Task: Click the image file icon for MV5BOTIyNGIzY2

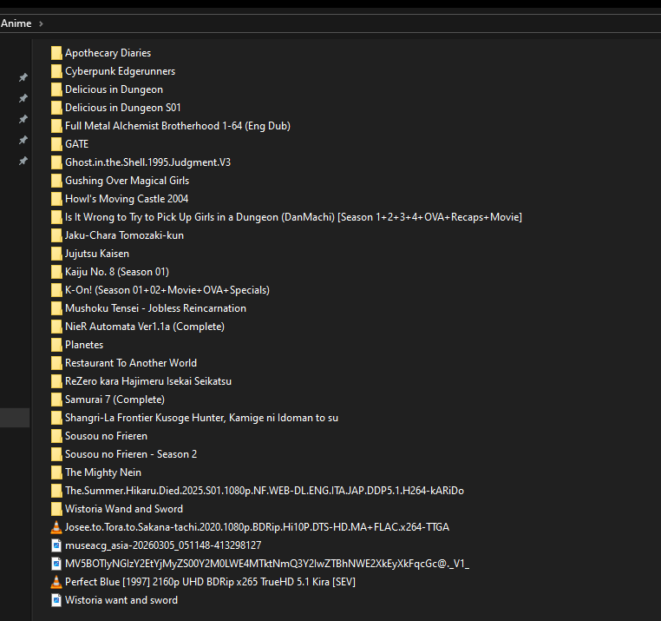Action: (56, 564)
